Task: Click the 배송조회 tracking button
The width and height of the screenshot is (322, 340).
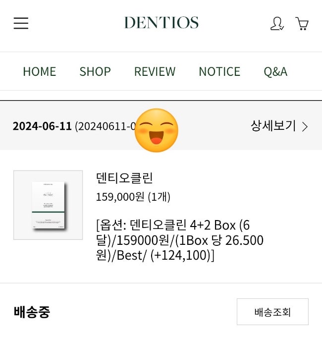Action: click(x=272, y=312)
